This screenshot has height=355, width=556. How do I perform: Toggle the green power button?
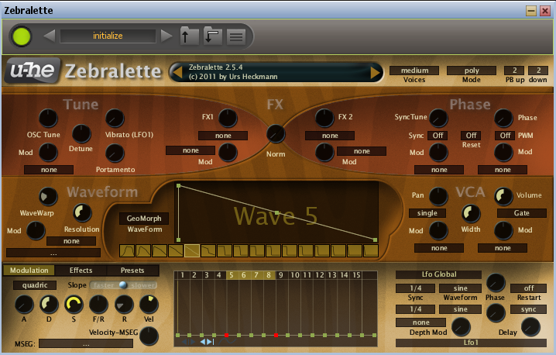click(x=21, y=36)
